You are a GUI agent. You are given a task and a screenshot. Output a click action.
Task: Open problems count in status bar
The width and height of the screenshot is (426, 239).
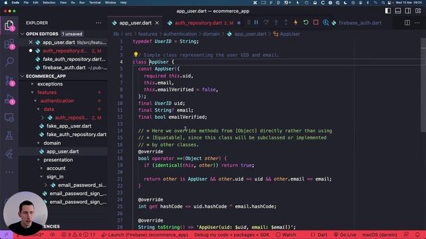point(79,234)
